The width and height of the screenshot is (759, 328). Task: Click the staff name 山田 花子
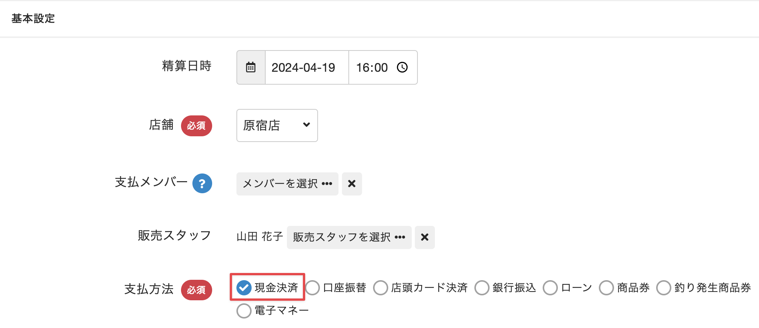click(260, 237)
